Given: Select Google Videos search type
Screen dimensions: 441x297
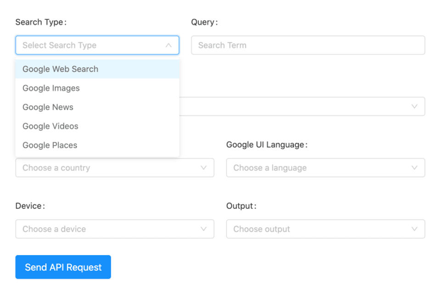Looking at the screenshot, I should coord(97,126).
